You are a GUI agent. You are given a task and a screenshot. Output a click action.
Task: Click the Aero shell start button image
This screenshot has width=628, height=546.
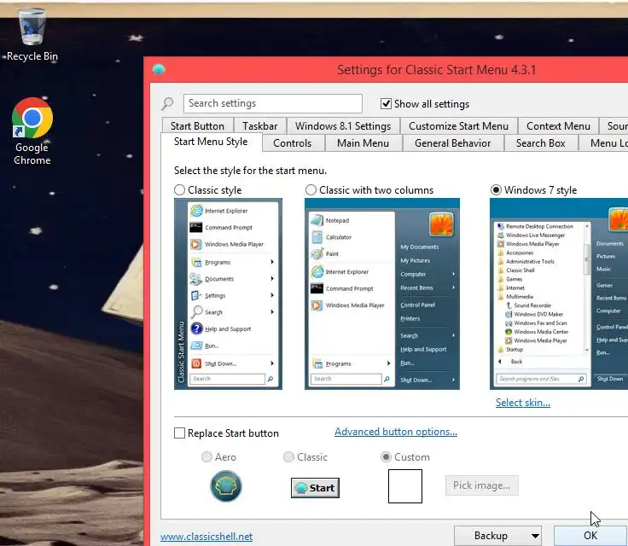[226, 486]
